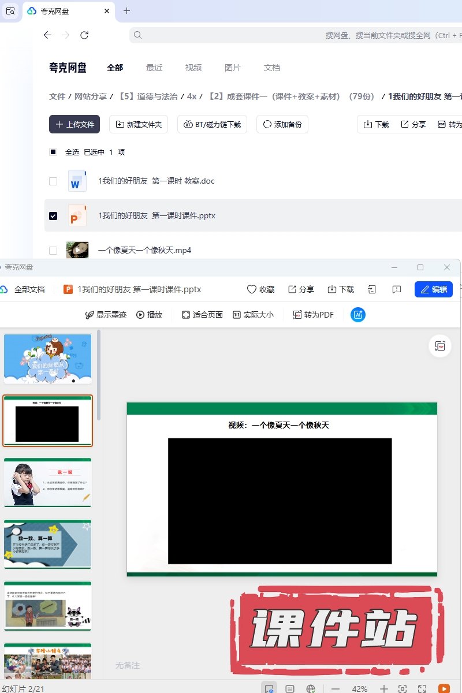462x693 pixels.
Task: Check the 教案.doc file checkbox
Action: (53, 181)
